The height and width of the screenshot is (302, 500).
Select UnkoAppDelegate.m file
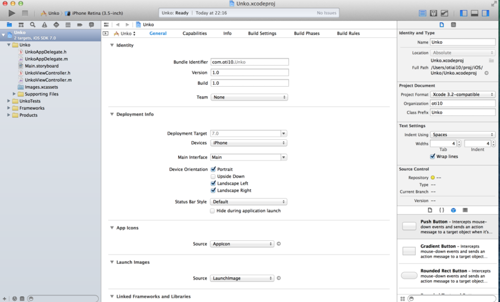tap(46, 59)
